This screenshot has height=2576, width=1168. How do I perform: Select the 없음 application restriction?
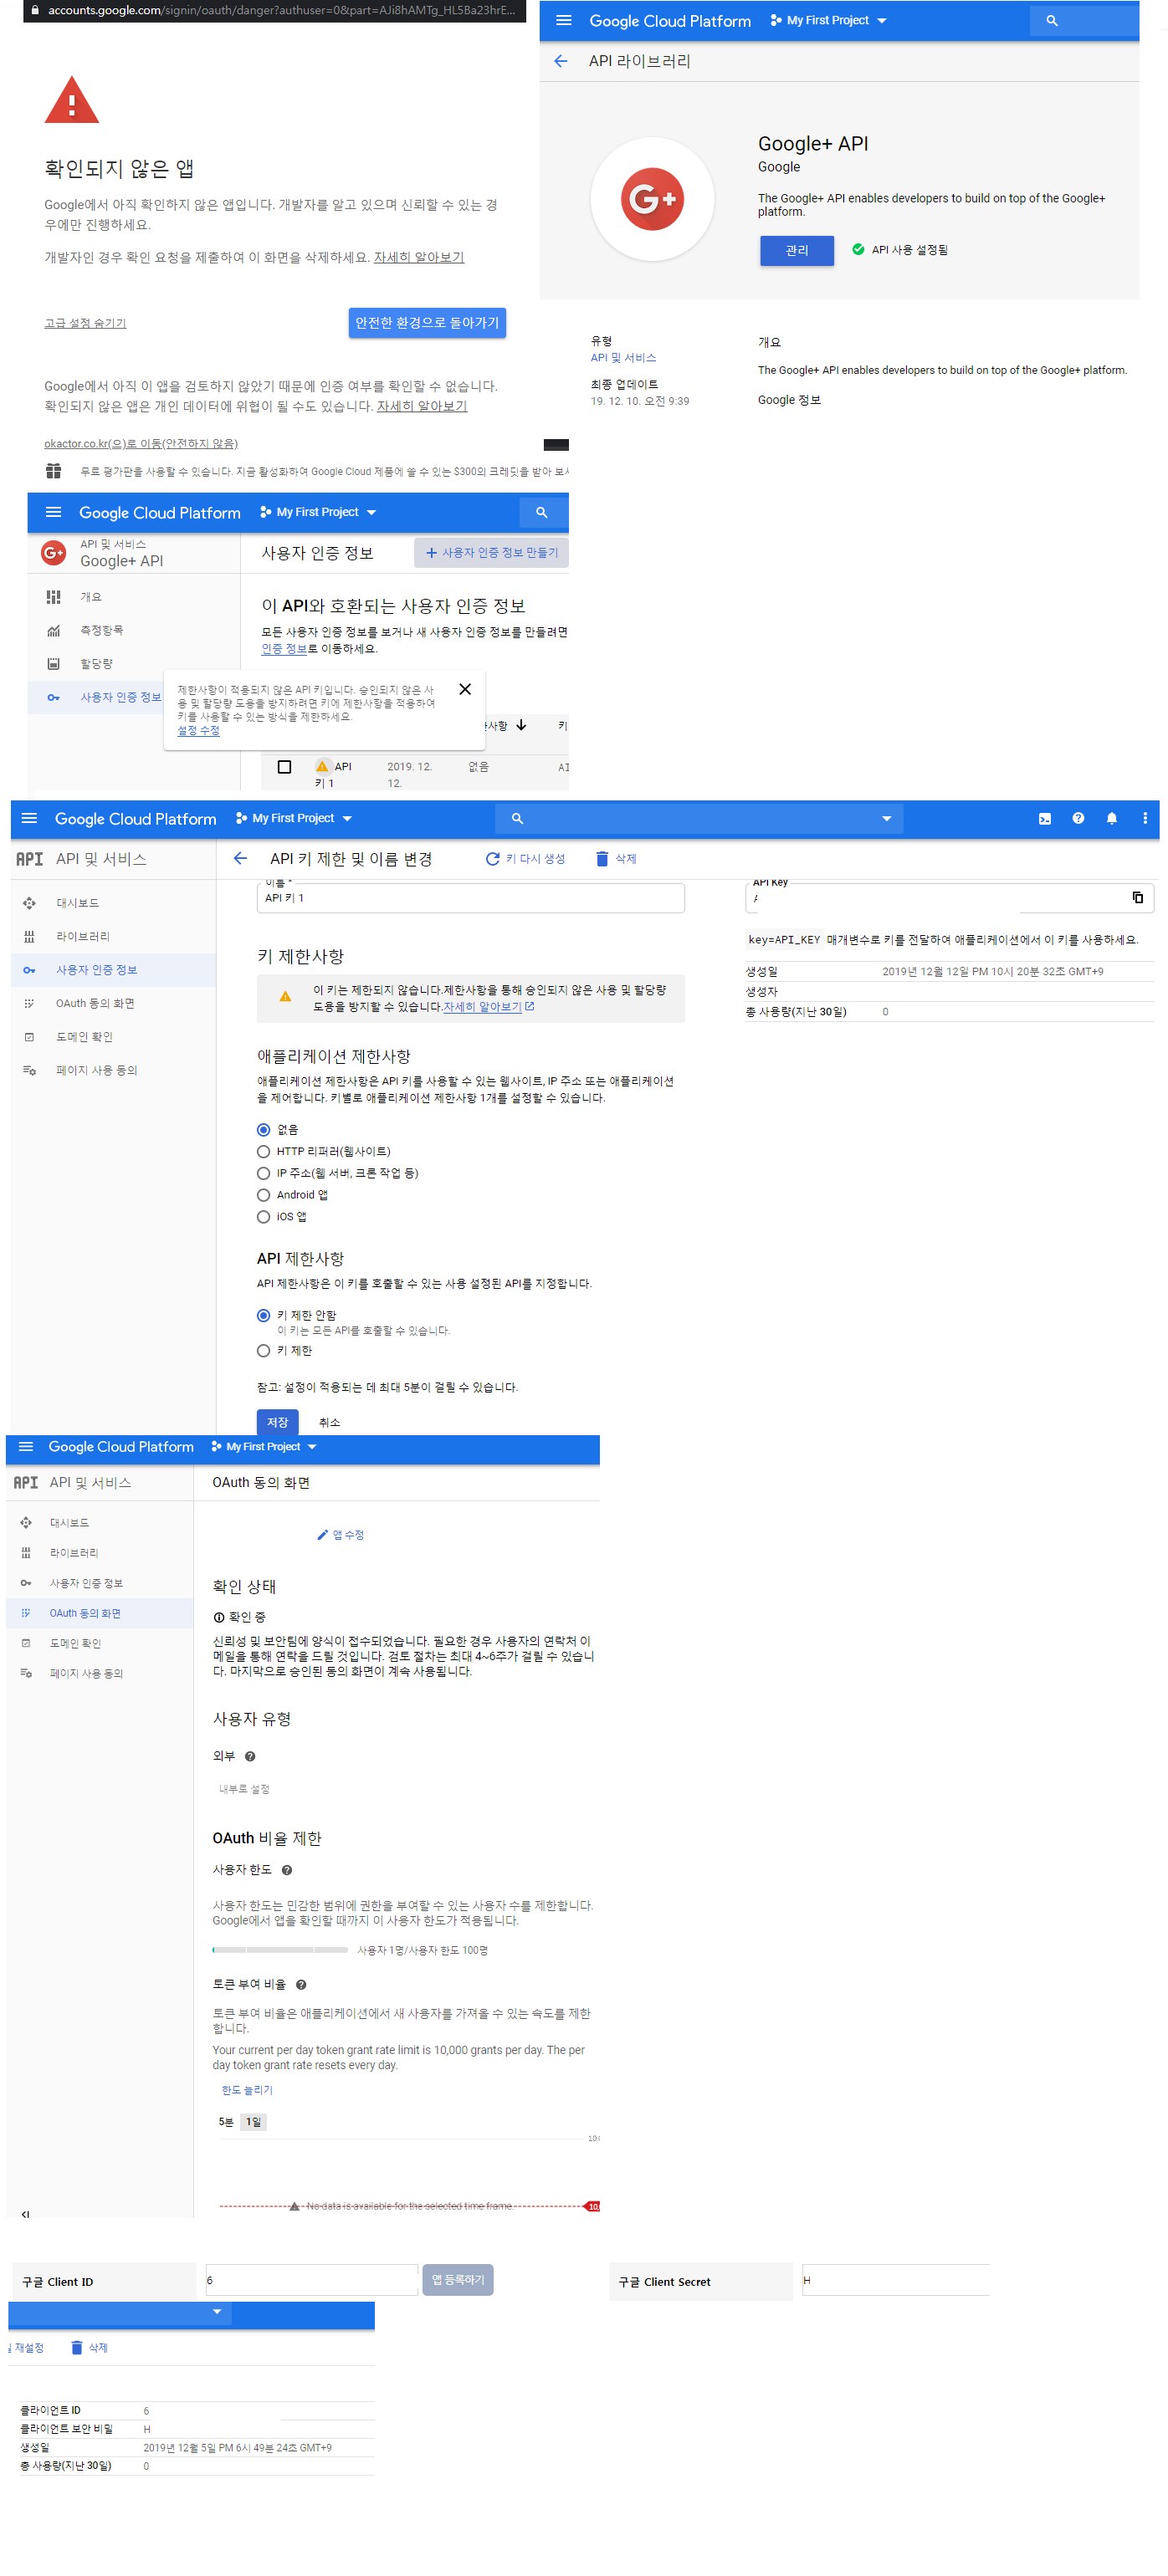(264, 1130)
